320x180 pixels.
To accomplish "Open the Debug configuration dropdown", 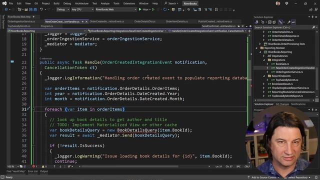I will [x=62, y=9].
